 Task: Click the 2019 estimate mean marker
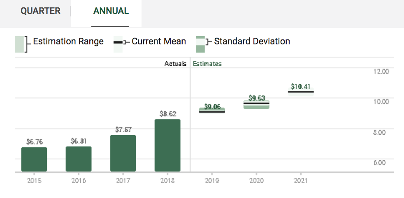click(212, 112)
